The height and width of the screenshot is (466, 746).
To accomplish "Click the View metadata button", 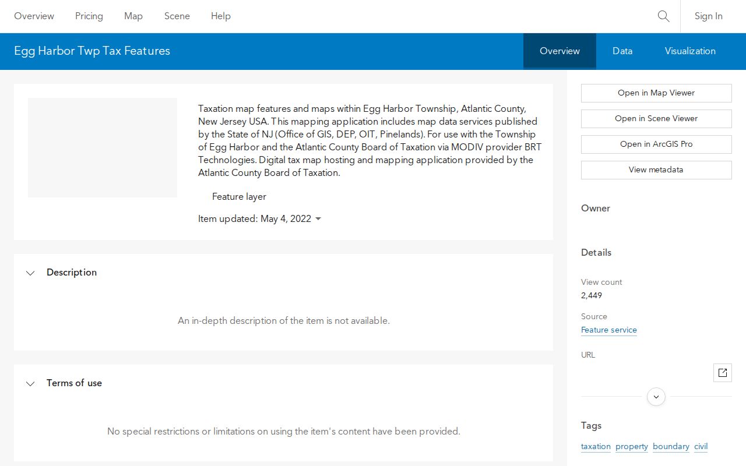I will click(656, 170).
